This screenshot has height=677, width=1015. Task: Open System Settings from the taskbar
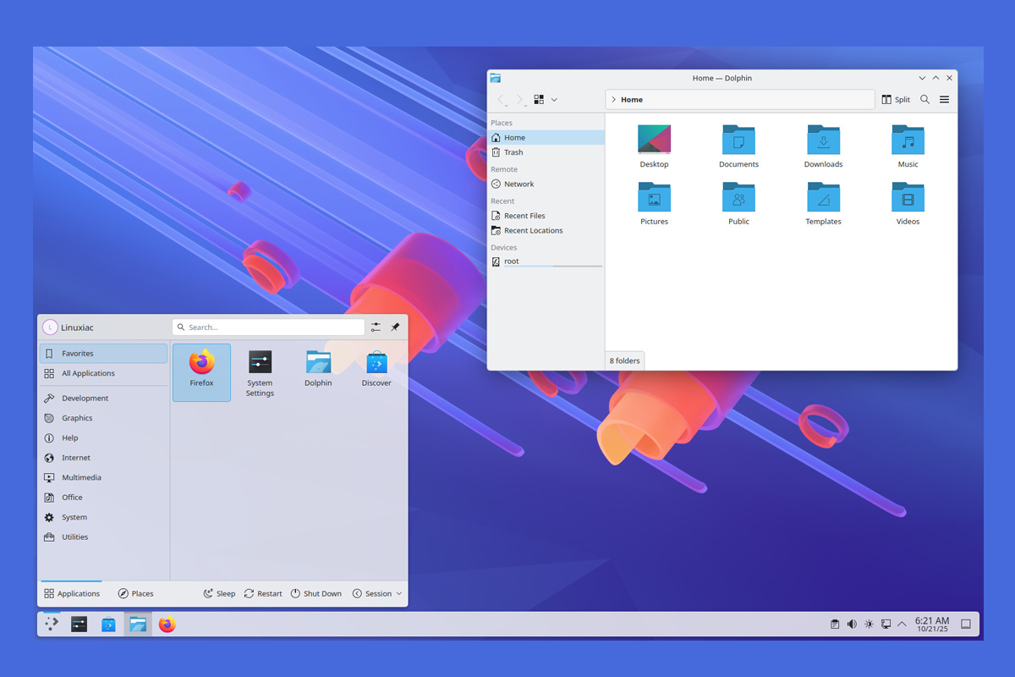pos(80,625)
